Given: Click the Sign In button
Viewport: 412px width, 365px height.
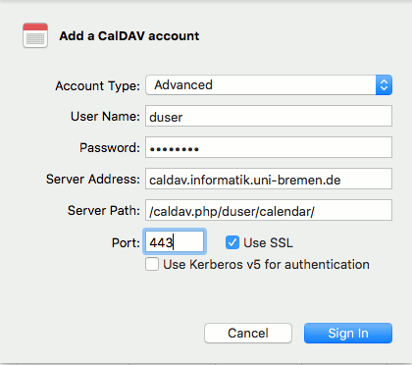Looking at the screenshot, I should pos(348,334).
